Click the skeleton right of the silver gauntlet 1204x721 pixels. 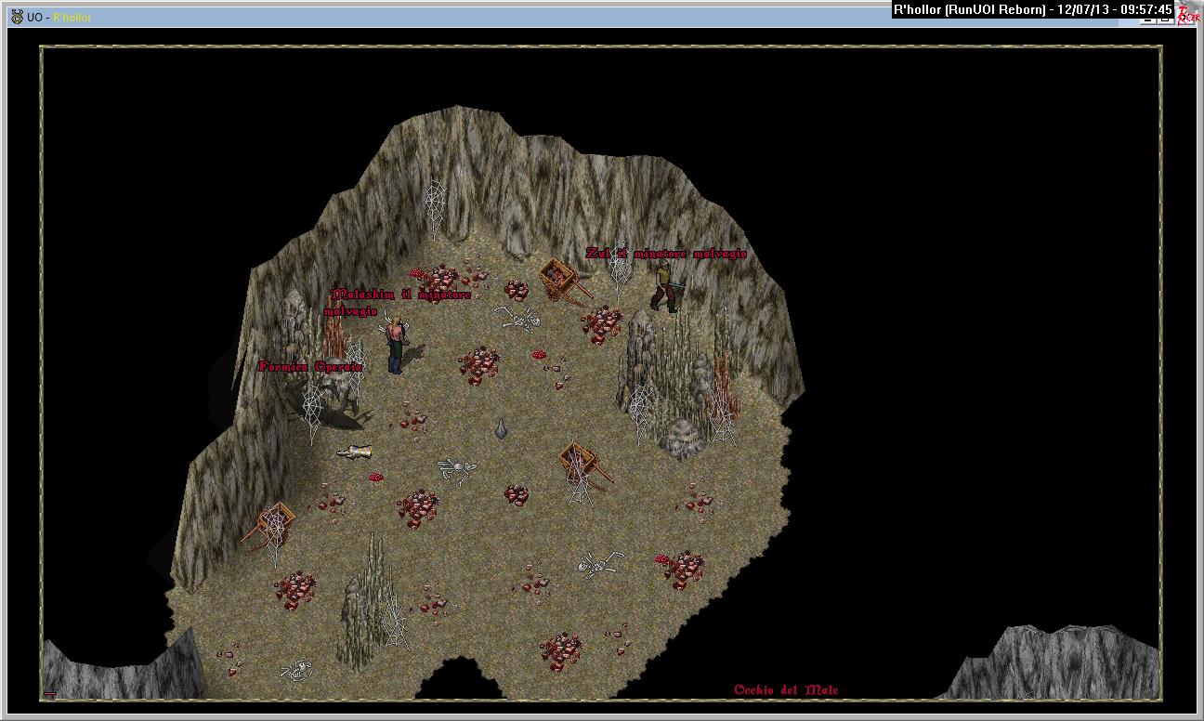tap(458, 469)
